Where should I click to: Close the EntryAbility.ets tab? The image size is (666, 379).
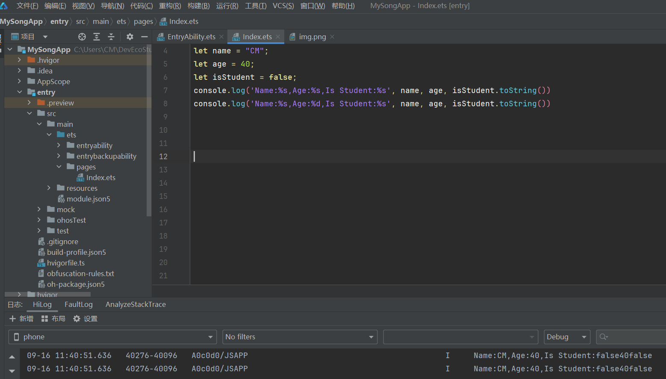click(x=221, y=37)
